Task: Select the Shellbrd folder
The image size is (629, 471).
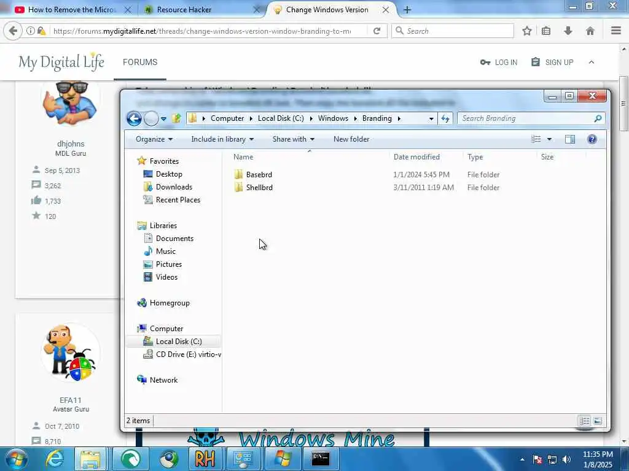Action: coord(259,188)
